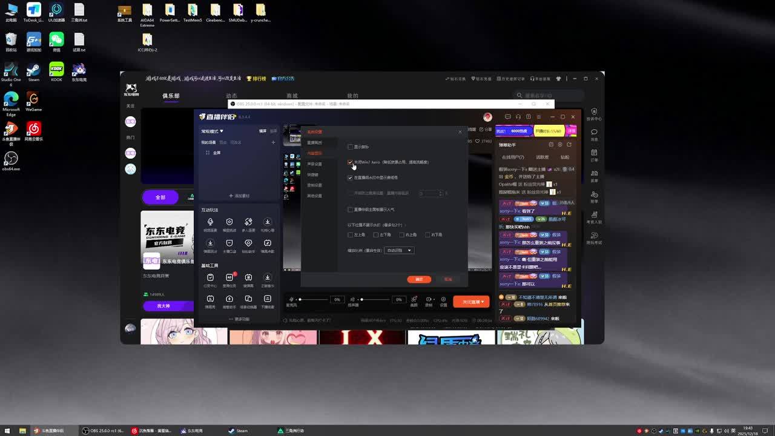Open the Recycle Bin (回收站) on desktop
This screenshot has width=775, height=436.
coord(11,42)
